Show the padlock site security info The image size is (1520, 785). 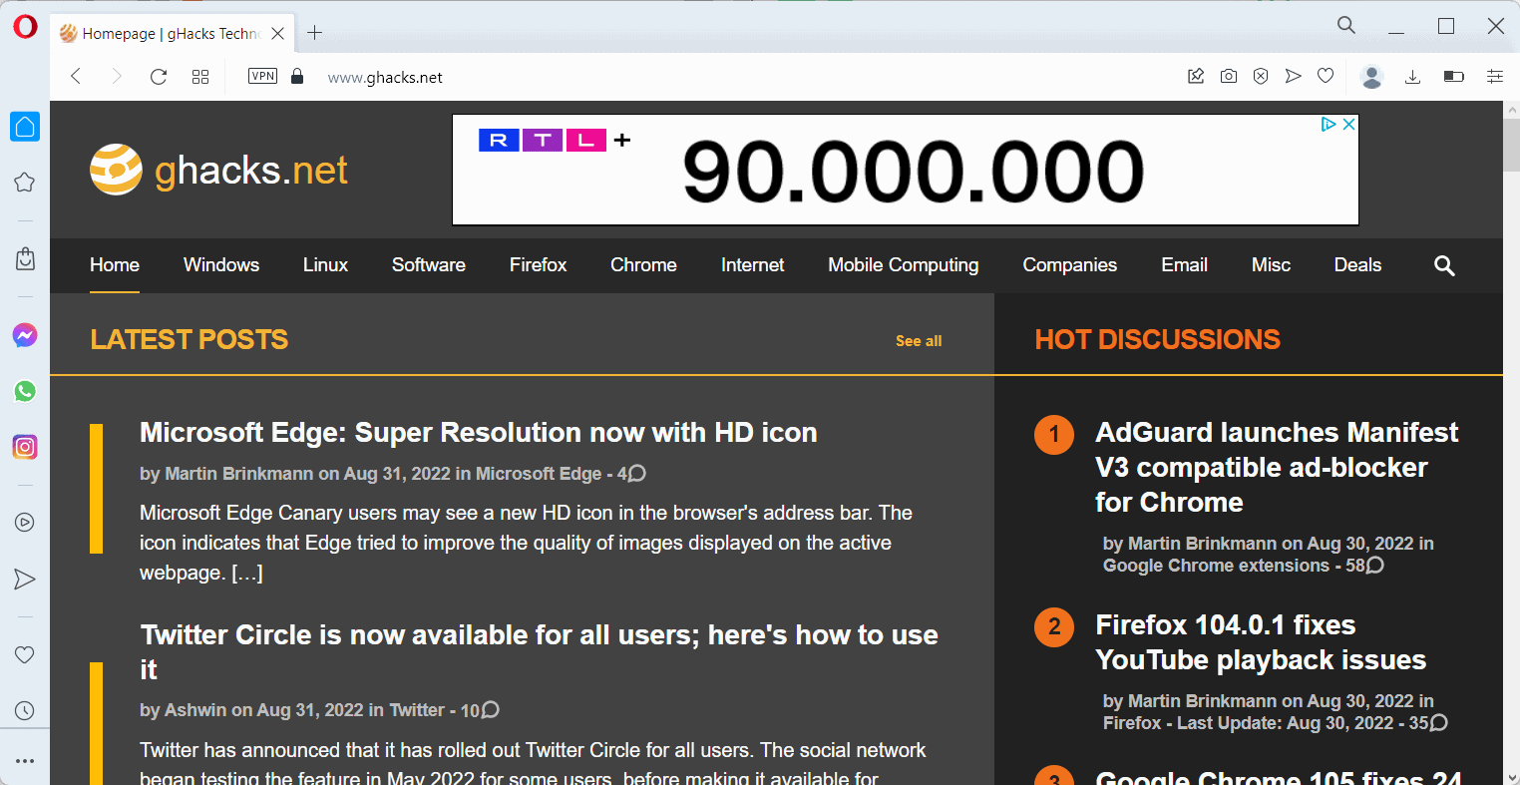point(296,76)
